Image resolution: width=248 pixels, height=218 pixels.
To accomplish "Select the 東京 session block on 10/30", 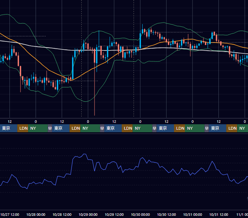I will 165,128.
